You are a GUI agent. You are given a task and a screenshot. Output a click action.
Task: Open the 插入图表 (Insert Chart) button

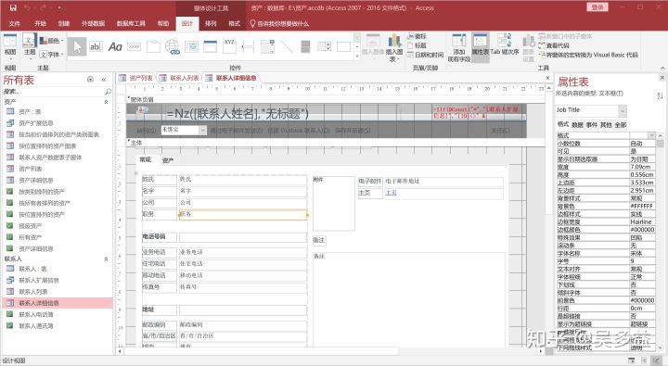[x=394, y=47]
